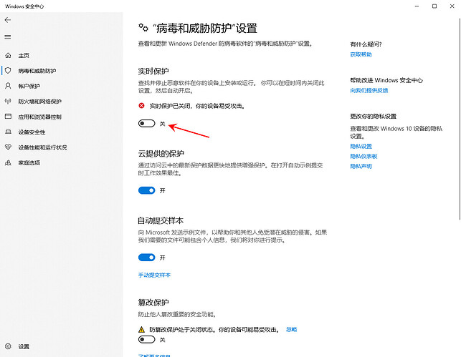
Task: Click the home icon beside 主页
Action: point(8,55)
